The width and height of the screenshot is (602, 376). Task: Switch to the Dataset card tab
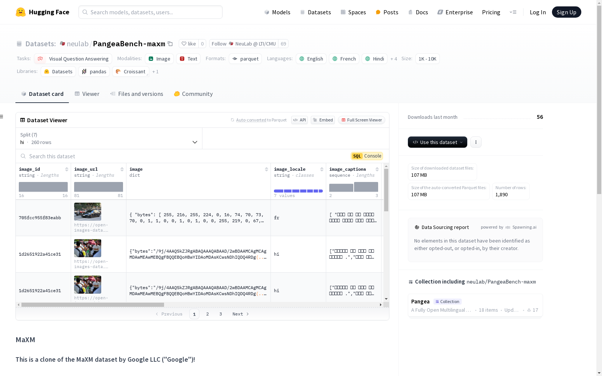42,94
